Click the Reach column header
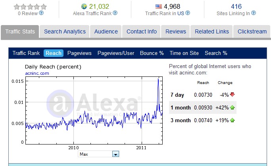 [x=203, y=83]
